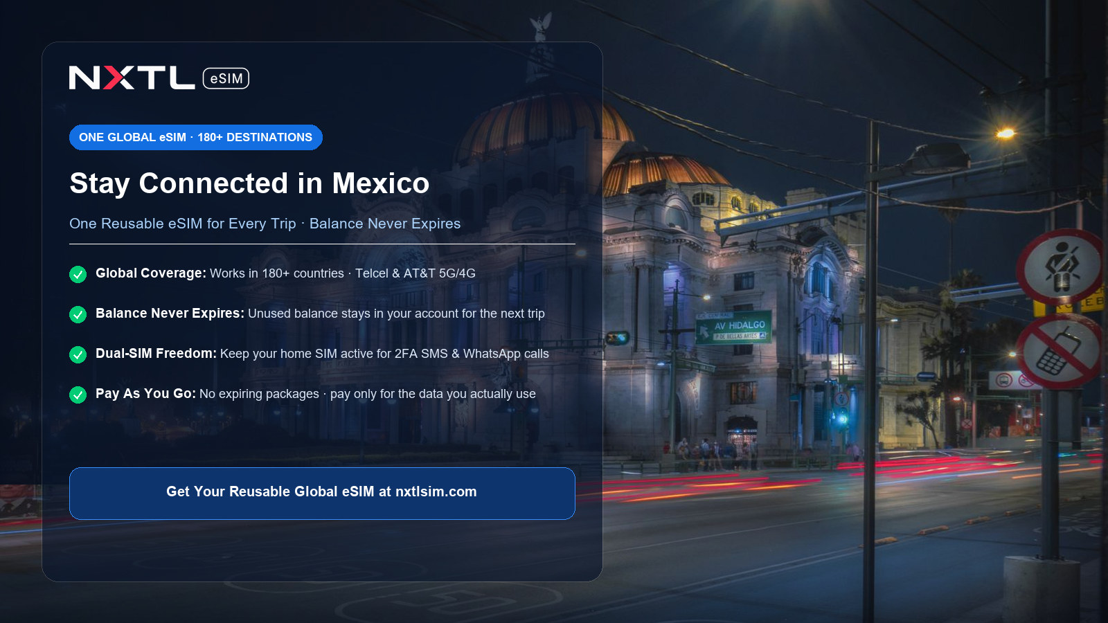Click the Global Coverage feature text
Viewport: 1108px width, 623px height.
click(x=285, y=273)
